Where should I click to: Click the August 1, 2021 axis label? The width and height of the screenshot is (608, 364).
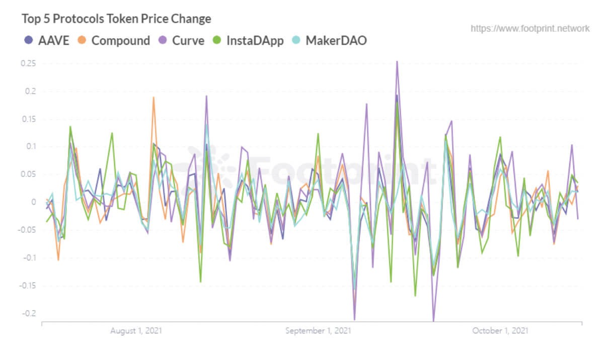click(x=136, y=331)
